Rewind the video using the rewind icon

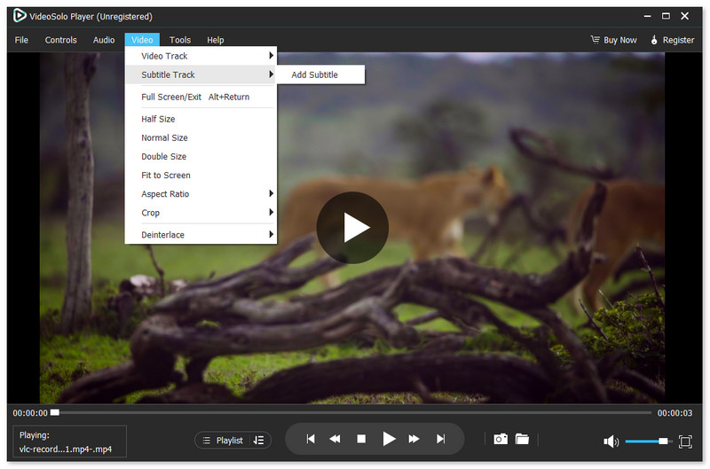pyautogui.click(x=335, y=439)
